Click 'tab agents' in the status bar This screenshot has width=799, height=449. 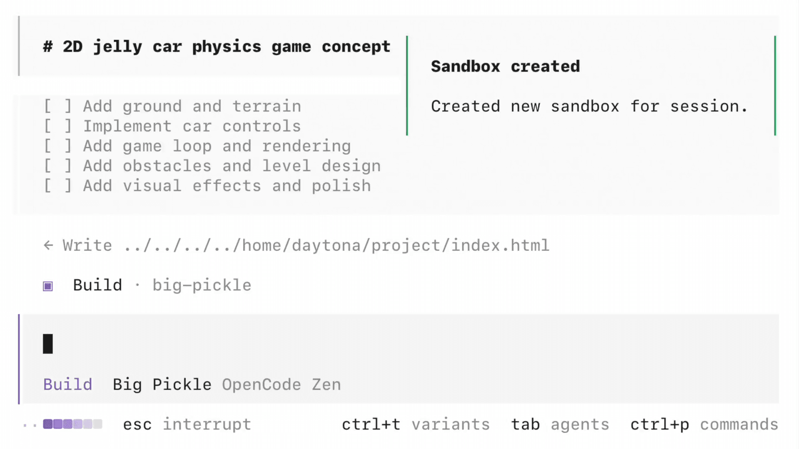pyautogui.click(x=560, y=424)
